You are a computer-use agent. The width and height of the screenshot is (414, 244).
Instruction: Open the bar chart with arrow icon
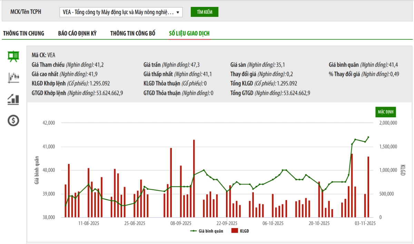[13, 99]
